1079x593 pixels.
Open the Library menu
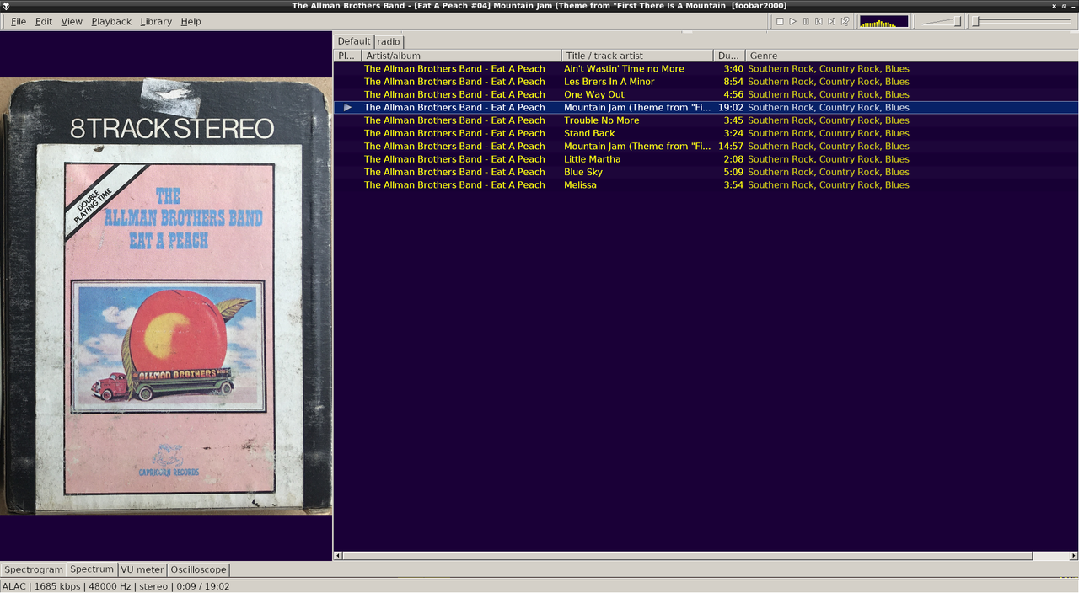click(x=156, y=21)
